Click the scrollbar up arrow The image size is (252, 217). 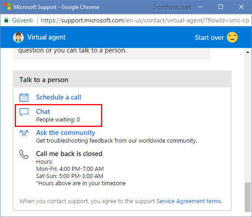pyautogui.click(x=248, y=52)
